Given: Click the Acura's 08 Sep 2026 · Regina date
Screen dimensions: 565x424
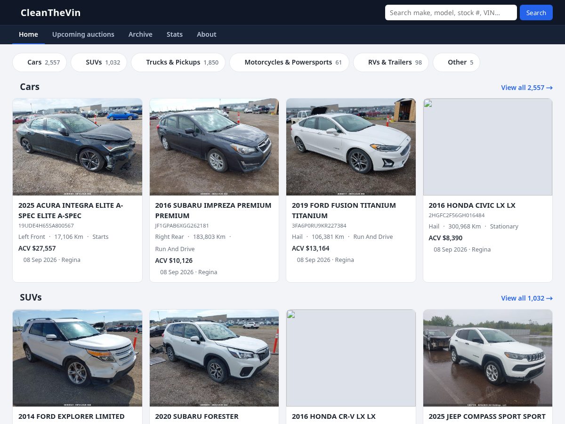Looking at the screenshot, I should coord(52,260).
